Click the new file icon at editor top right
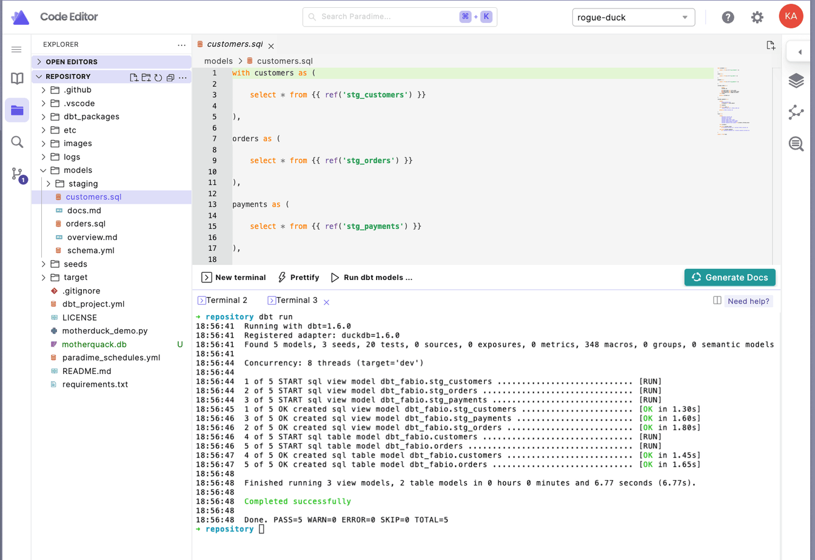Viewport: 815px width, 560px height. click(771, 45)
